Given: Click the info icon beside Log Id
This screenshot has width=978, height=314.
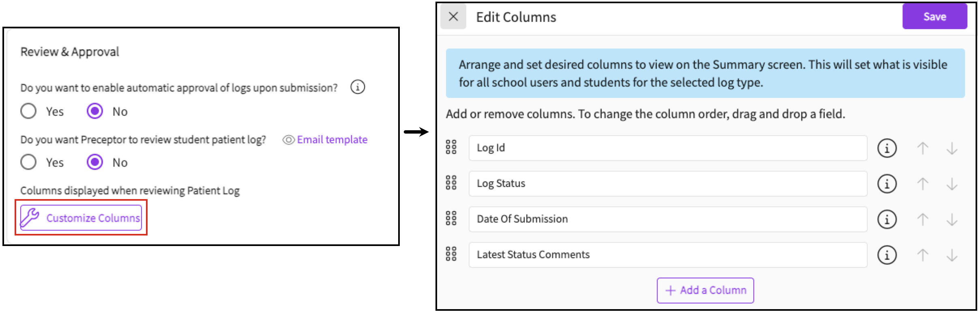Looking at the screenshot, I should pos(887,149).
